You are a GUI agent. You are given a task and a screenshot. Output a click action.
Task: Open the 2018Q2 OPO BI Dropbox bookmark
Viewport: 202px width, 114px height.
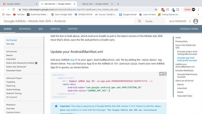tap(83, 15)
